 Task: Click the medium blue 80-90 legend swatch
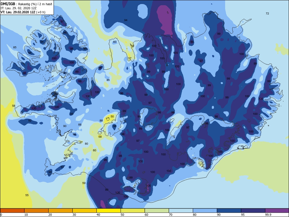click(x=205, y=211)
